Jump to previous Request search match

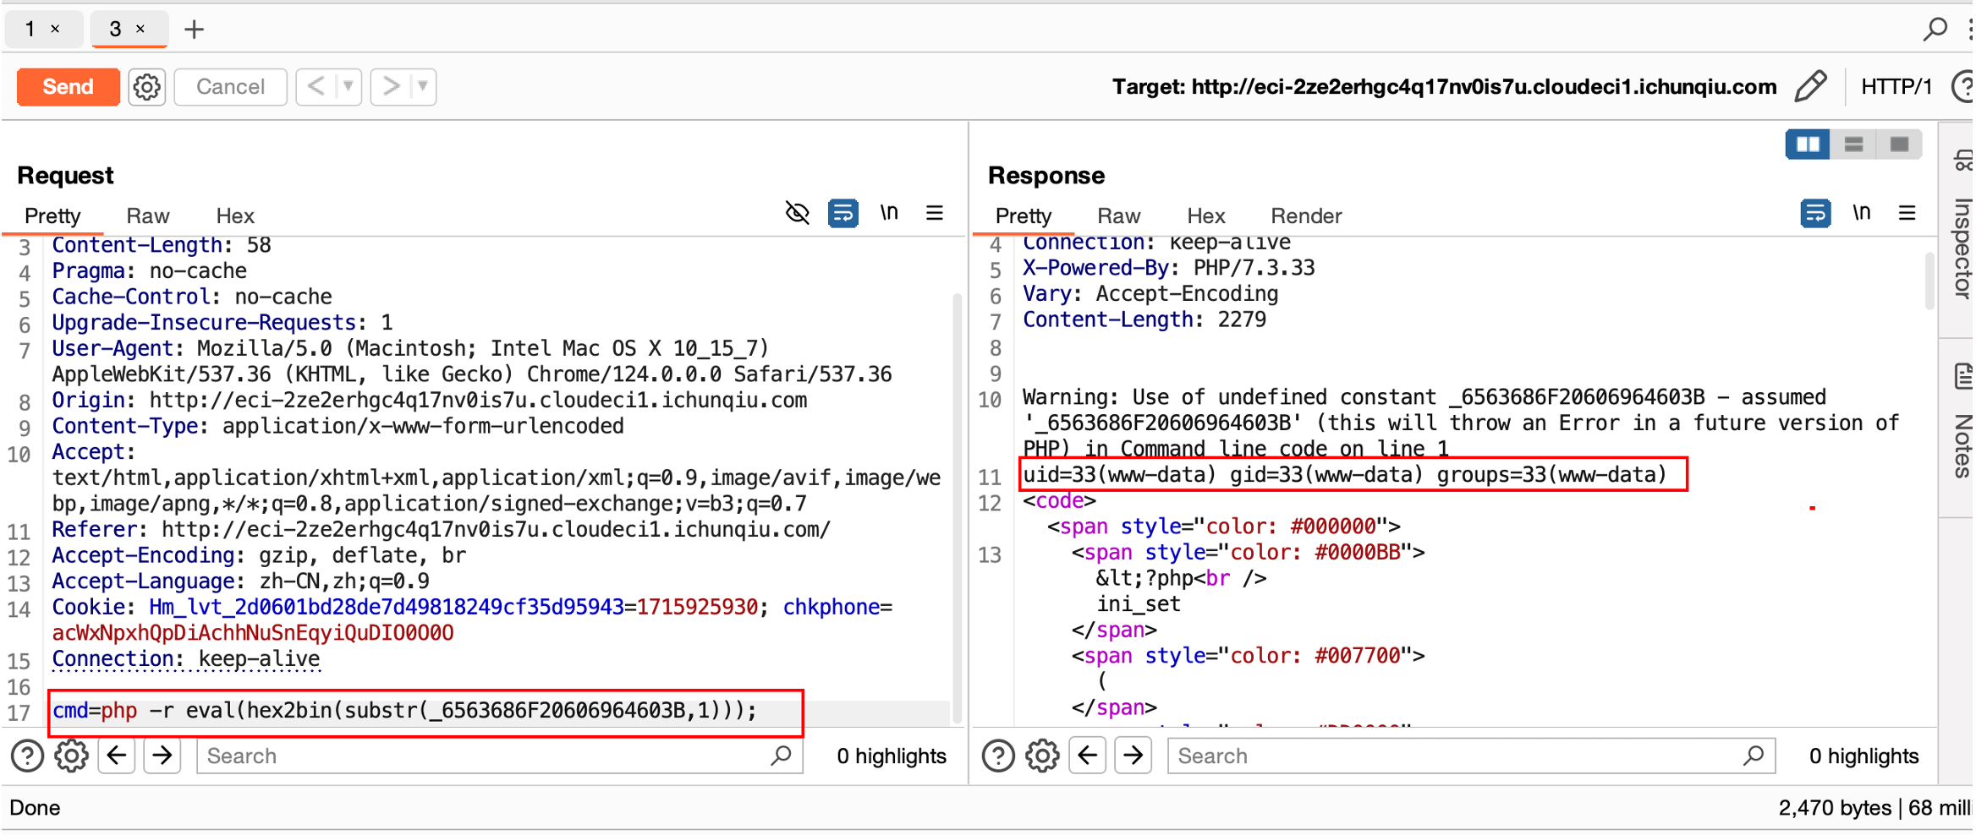[x=117, y=756]
